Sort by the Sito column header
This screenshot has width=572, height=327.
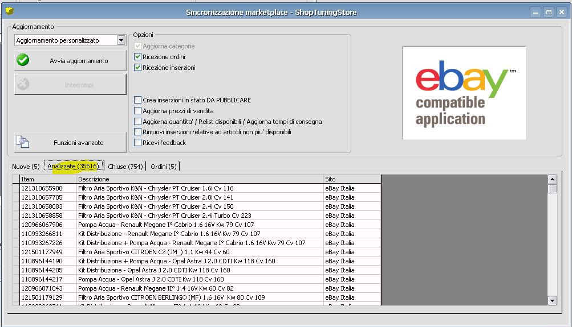point(352,179)
